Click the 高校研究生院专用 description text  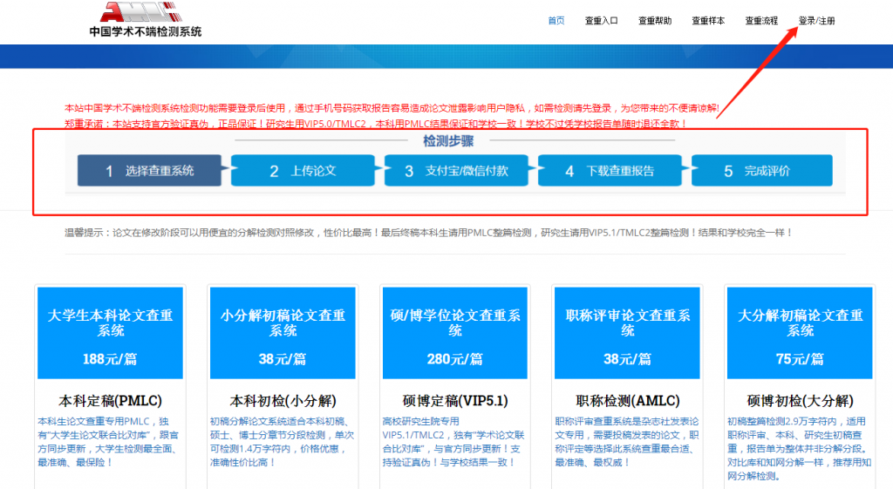pyautogui.click(x=453, y=442)
